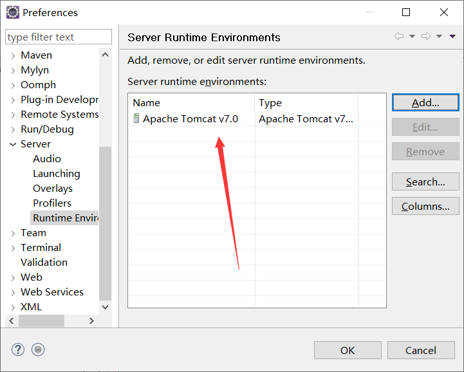Click the Columns... button
This screenshot has height=372, width=464.
(425, 206)
